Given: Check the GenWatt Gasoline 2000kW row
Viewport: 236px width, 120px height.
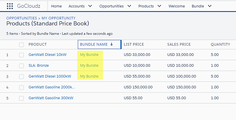Looking at the screenshot, I should point(21,87).
